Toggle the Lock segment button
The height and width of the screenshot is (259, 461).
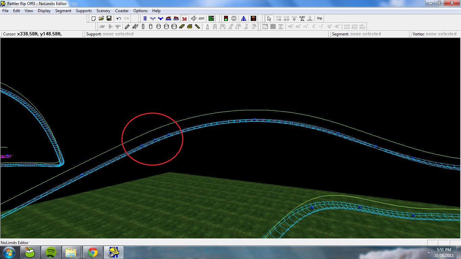coord(347,26)
